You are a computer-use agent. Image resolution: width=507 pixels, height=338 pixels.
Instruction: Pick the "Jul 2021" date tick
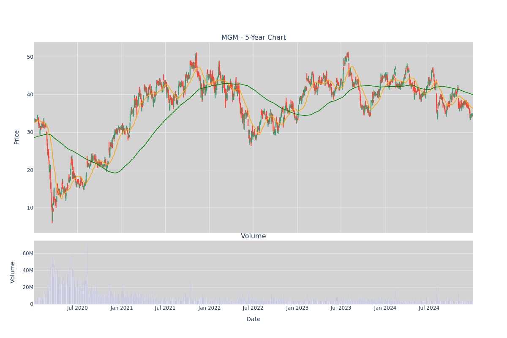pyautogui.click(x=165, y=308)
